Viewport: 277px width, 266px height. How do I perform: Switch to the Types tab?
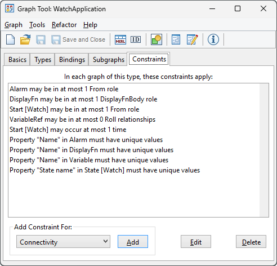pyautogui.click(x=43, y=60)
